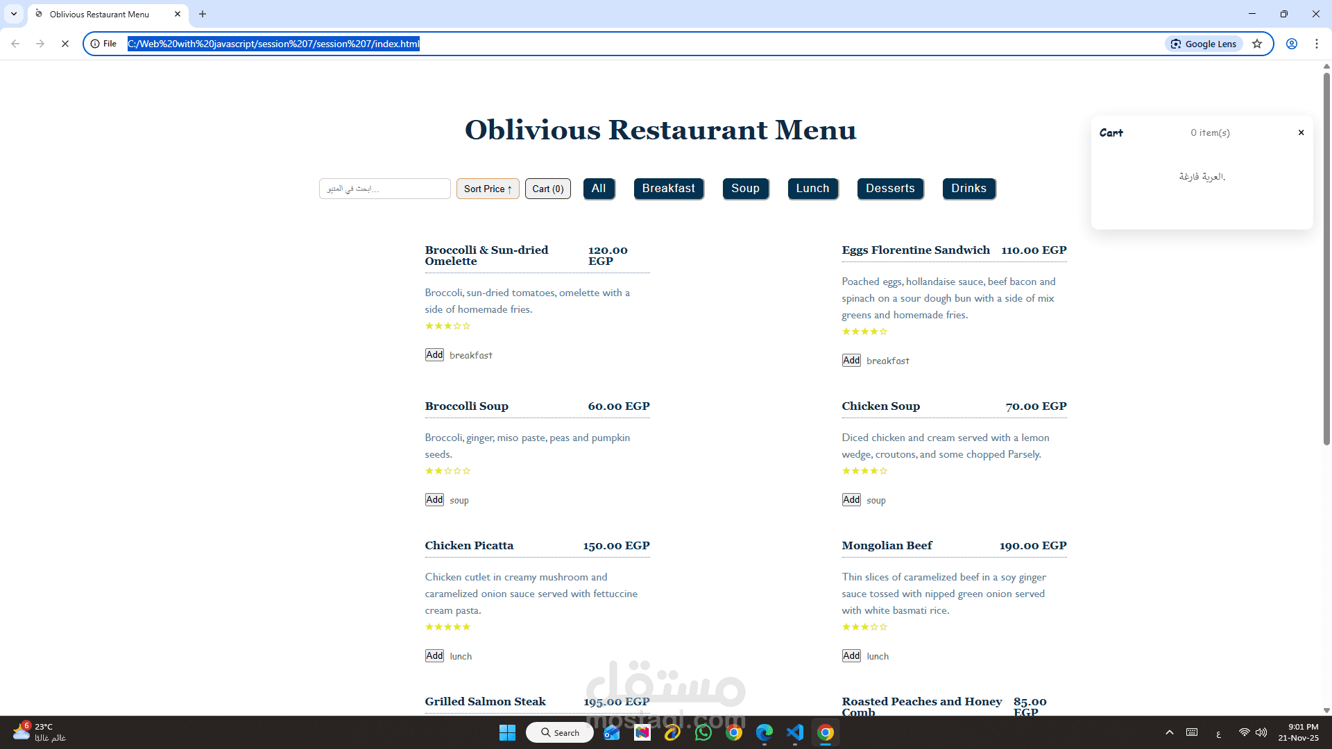Add Eggs Florentine Sandwich to cart
The image size is (1332, 749).
pyautogui.click(x=851, y=360)
